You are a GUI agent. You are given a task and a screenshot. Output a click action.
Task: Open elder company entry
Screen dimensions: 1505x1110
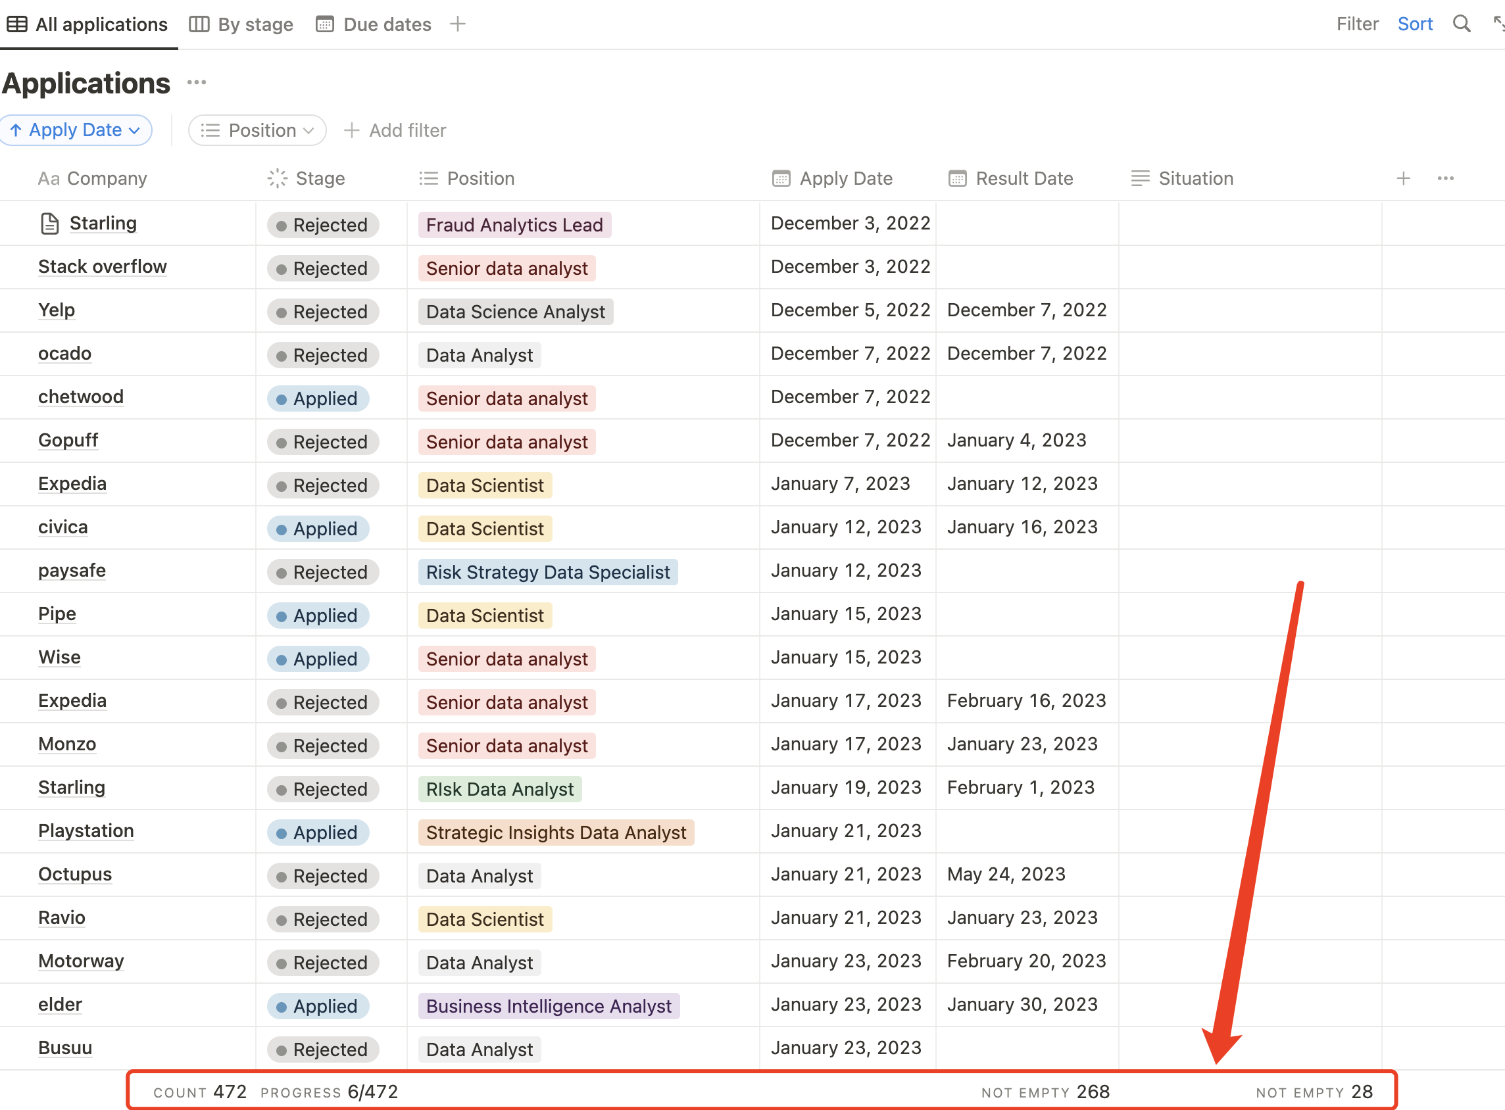click(60, 1005)
